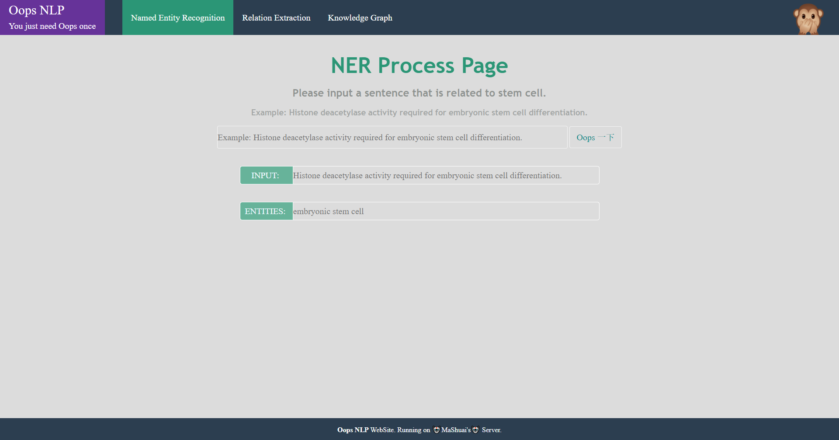Select the Named Entity Recognition tab
The width and height of the screenshot is (839, 440).
(177, 17)
